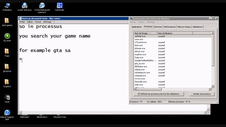Select the ashDisp.exe process row
Image resolution: width=226 pixels, height=127 pixels.
click(x=173, y=36)
